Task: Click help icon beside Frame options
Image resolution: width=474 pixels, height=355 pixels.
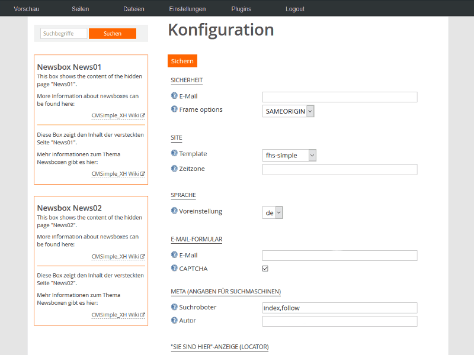Action: tap(174, 109)
